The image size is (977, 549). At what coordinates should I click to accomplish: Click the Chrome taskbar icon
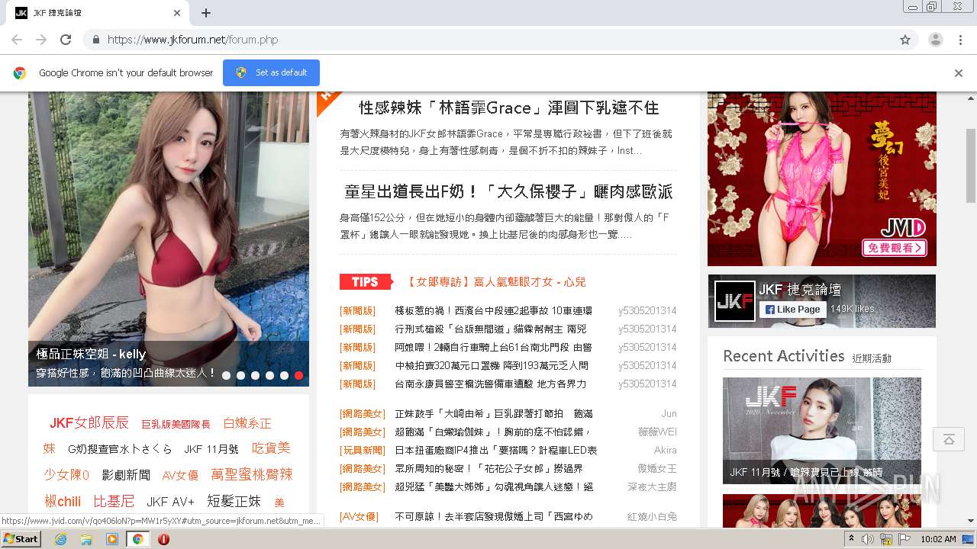137,539
